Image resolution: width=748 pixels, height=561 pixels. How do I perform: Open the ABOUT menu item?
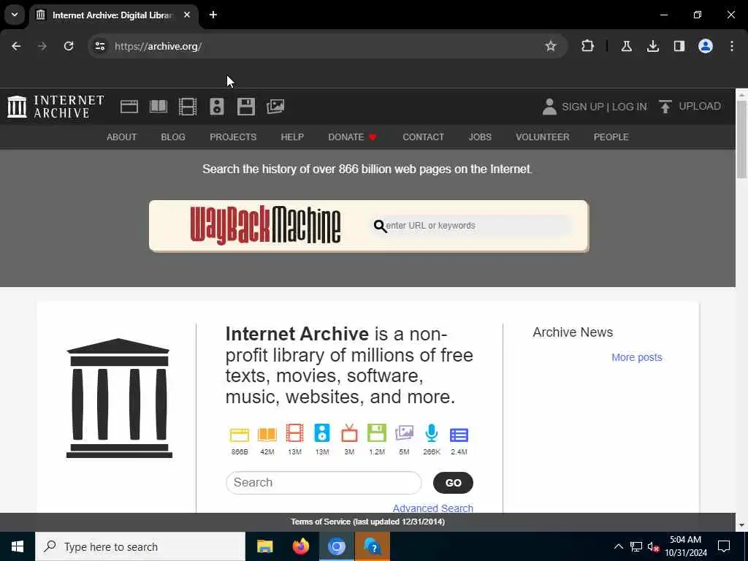coord(122,137)
